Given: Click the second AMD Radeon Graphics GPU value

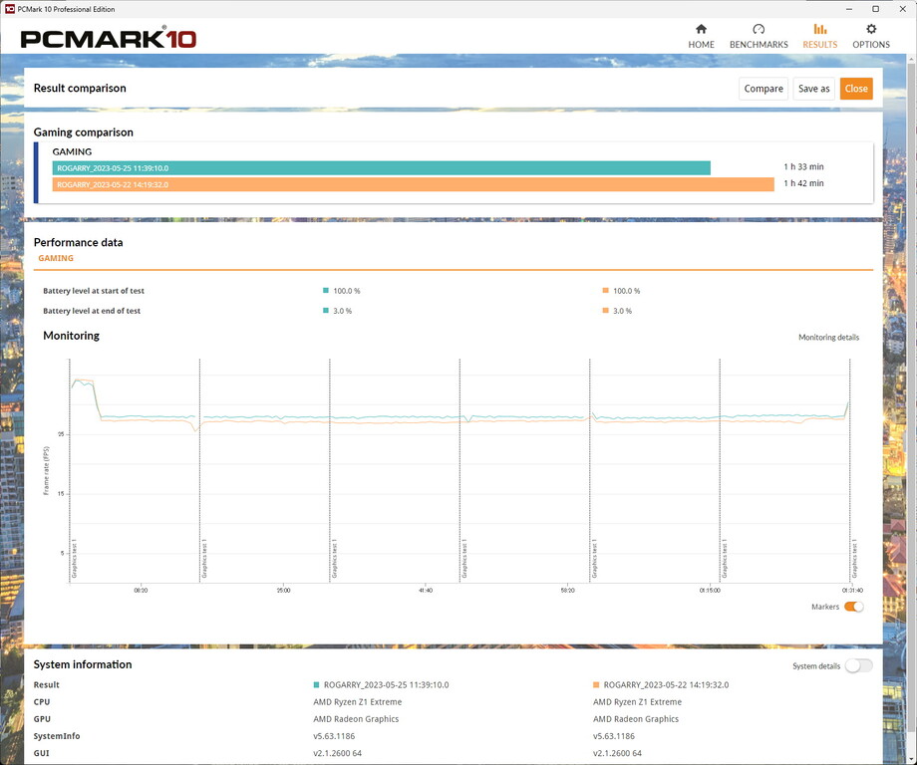Looking at the screenshot, I should point(636,719).
